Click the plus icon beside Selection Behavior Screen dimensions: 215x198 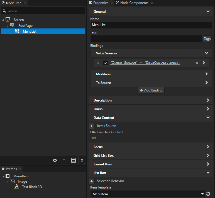(92, 181)
